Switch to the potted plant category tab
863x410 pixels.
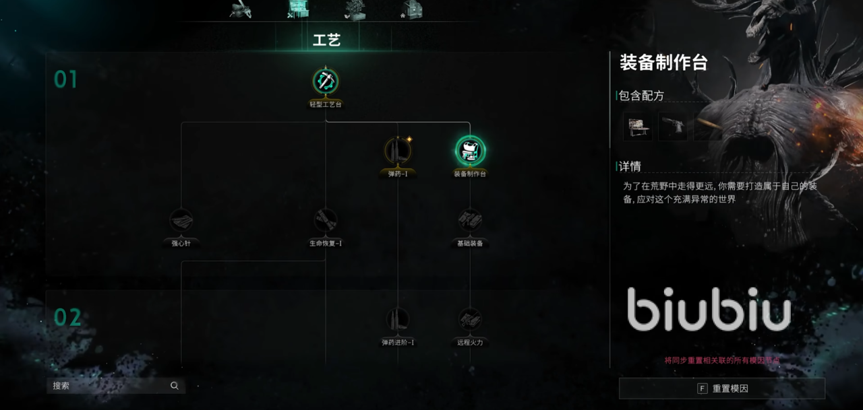tap(355, 9)
